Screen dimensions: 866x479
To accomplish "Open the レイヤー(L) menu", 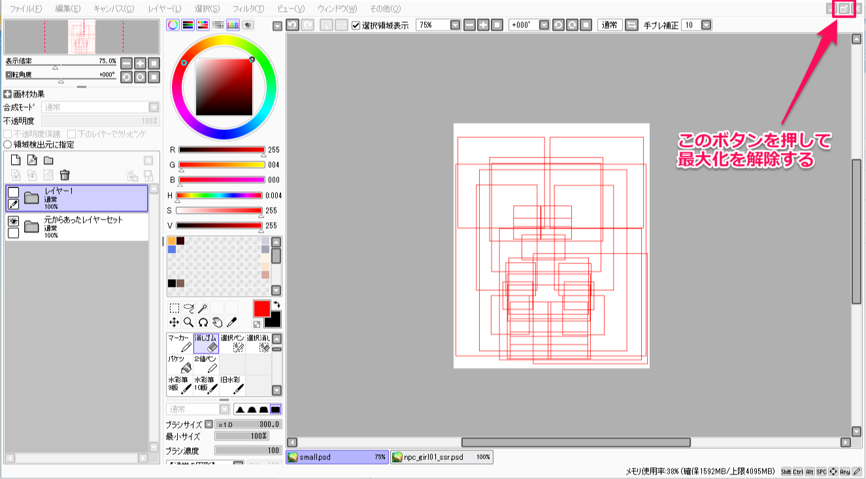I will click(x=165, y=8).
